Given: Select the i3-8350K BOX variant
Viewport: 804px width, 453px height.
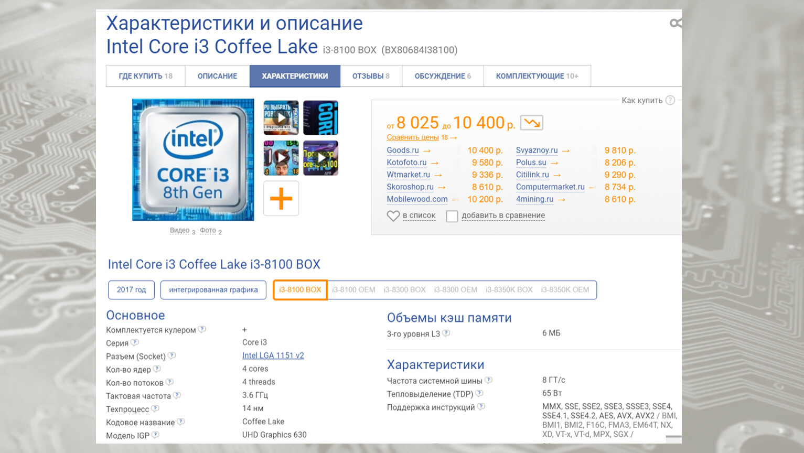Looking at the screenshot, I should pyautogui.click(x=509, y=290).
